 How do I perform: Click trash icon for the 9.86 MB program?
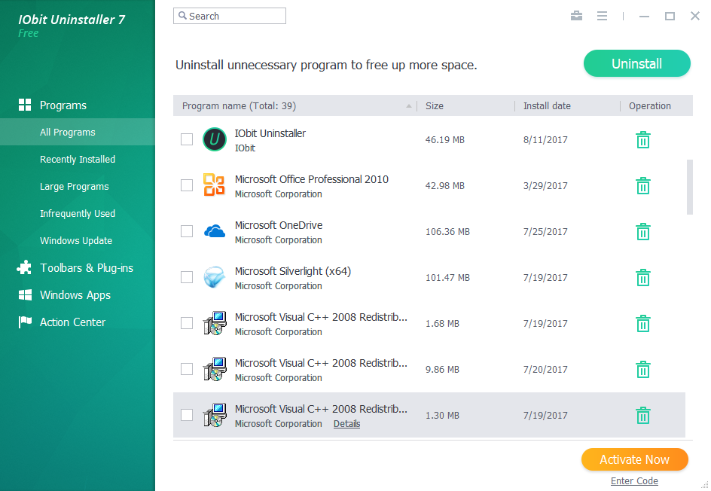coord(643,370)
